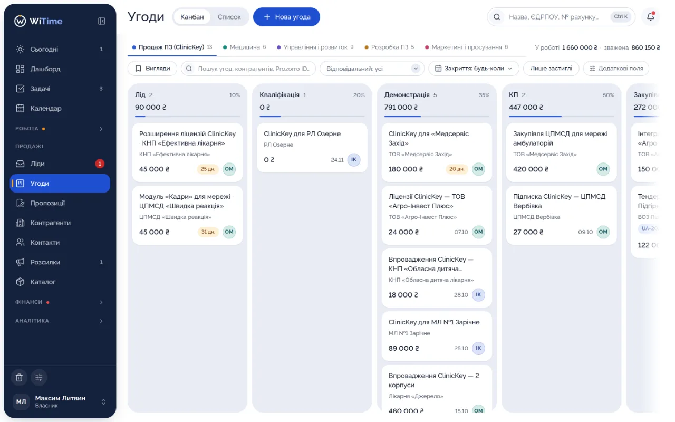Click the WiTime logo icon
This screenshot has height=422, width=675.
[20, 21]
